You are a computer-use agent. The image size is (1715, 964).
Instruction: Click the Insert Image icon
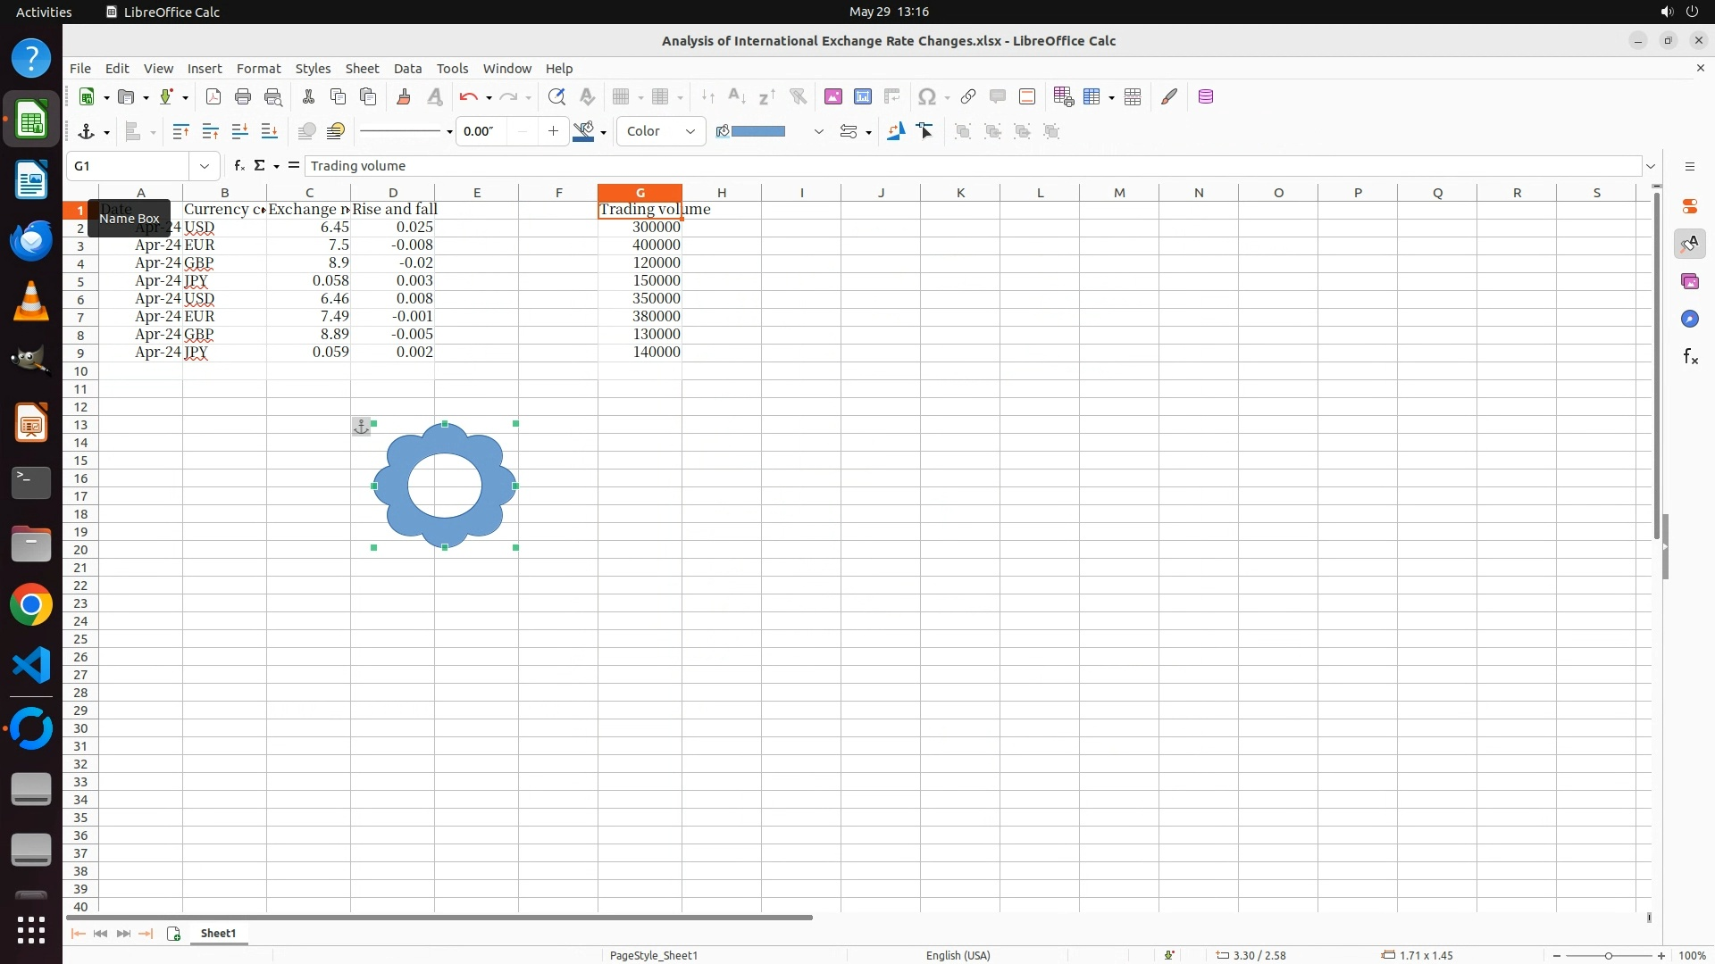[x=832, y=97]
